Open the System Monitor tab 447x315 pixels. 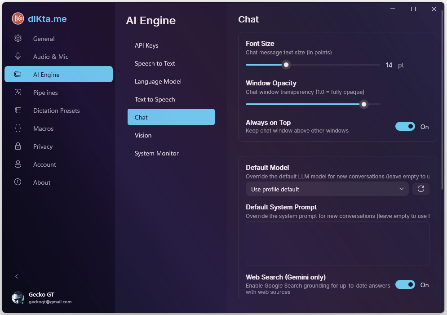point(171,153)
